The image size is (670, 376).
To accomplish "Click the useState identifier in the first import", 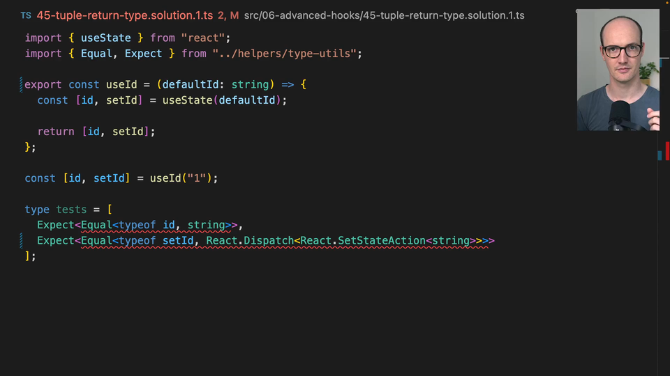I will point(105,38).
